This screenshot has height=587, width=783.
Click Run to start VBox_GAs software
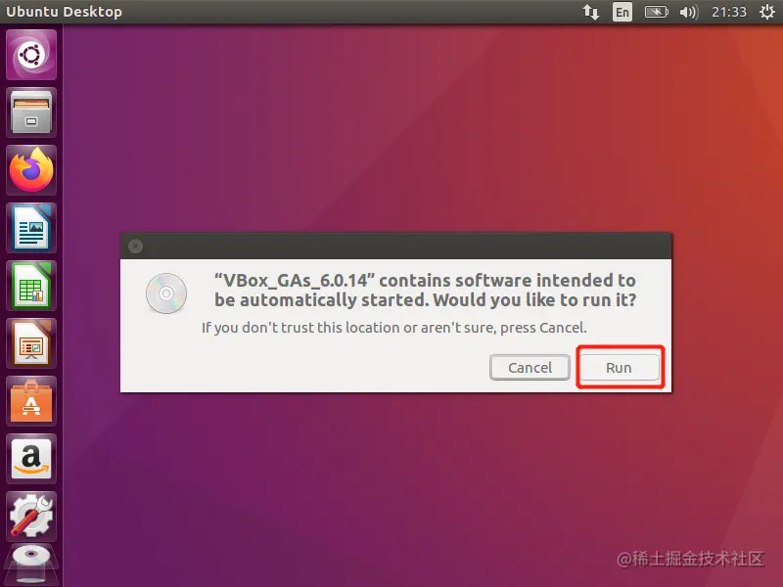coord(620,368)
